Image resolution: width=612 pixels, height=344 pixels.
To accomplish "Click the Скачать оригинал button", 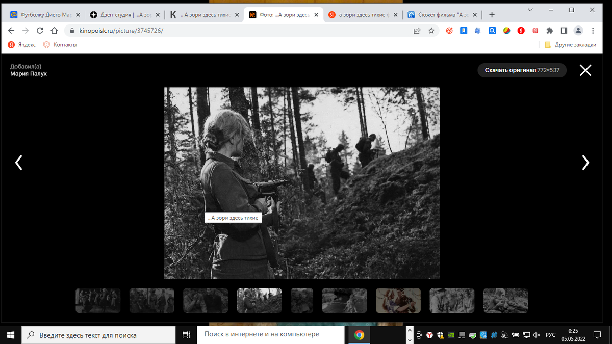I will 522,70.
